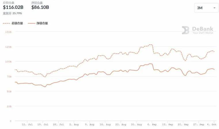The width and height of the screenshot is (219, 129).
Task: Click the 6. Sep date axis marker
Action: 152,124
